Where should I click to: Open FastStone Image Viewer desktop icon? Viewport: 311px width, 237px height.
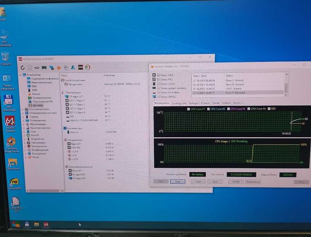tap(12, 145)
